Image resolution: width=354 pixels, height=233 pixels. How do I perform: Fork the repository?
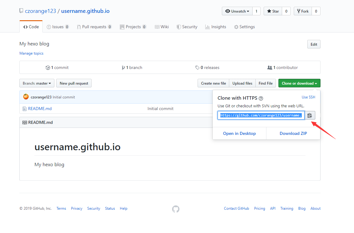tap(303, 11)
